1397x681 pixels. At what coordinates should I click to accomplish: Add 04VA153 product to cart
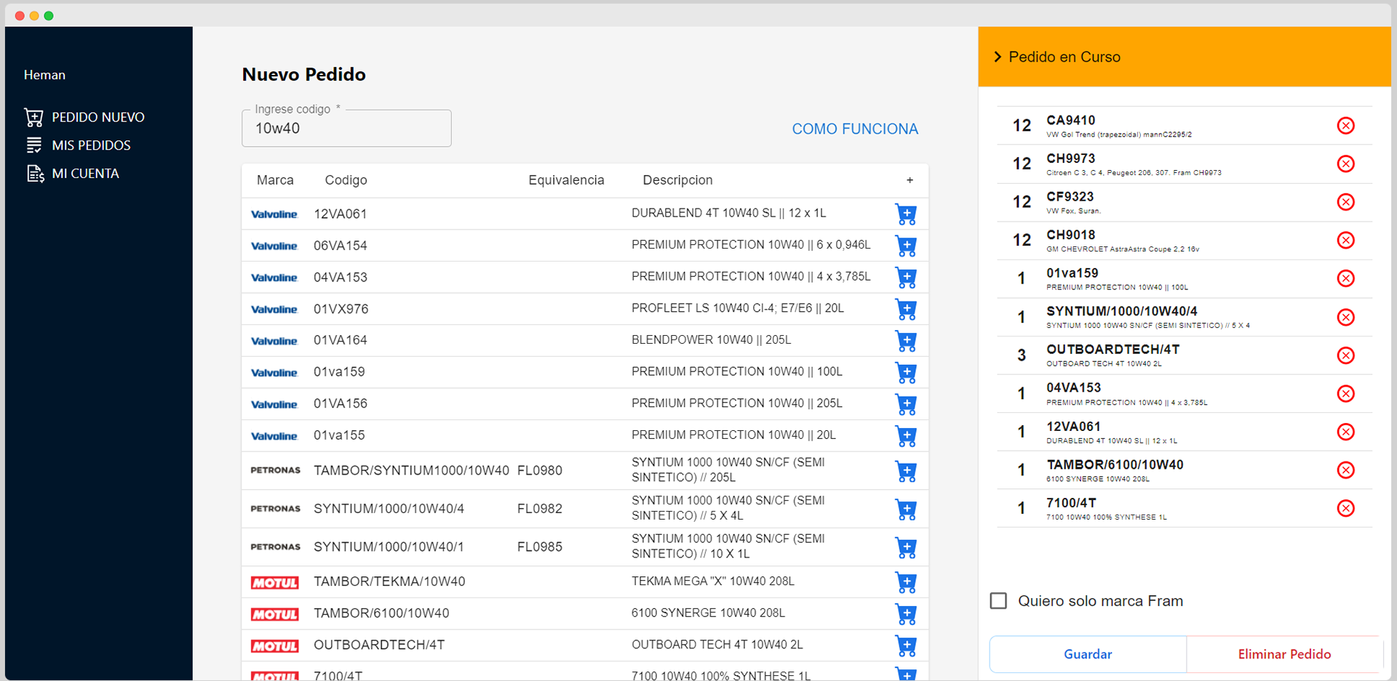click(x=906, y=278)
